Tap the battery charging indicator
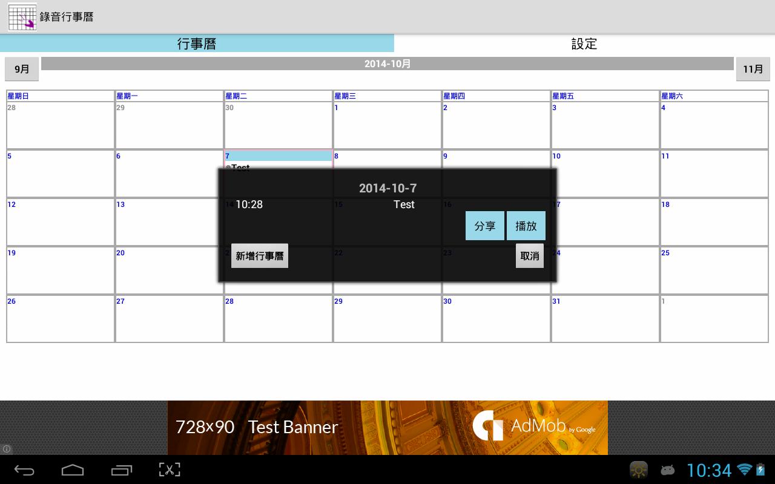This screenshot has width=775, height=484. pyautogui.click(x=761, y=469)
